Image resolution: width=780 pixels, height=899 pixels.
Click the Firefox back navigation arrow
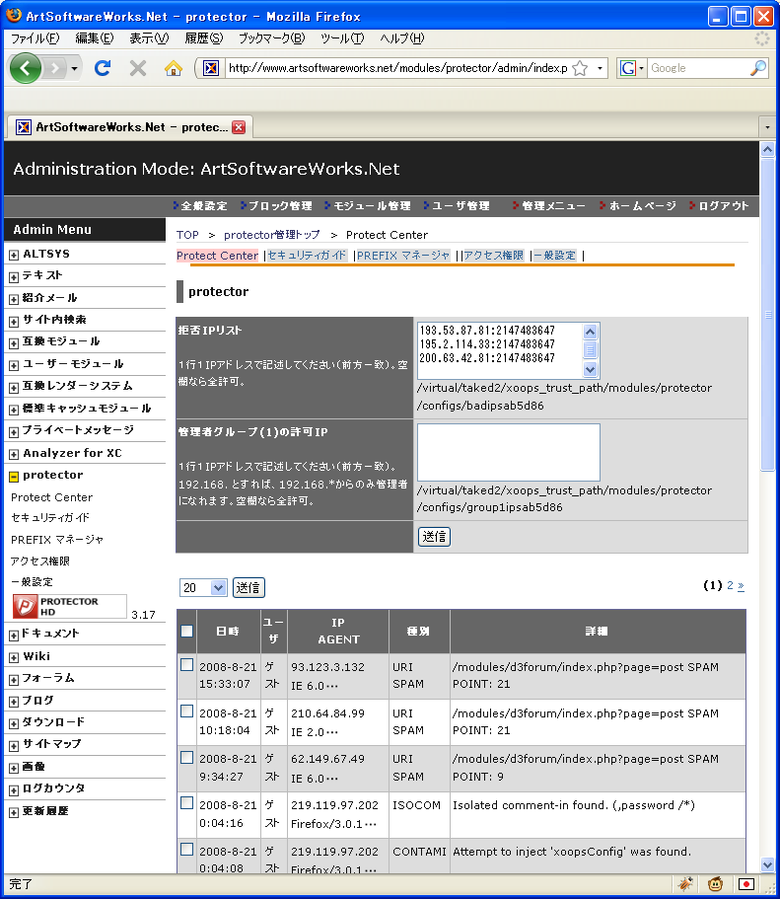click(x=27, y=68)
